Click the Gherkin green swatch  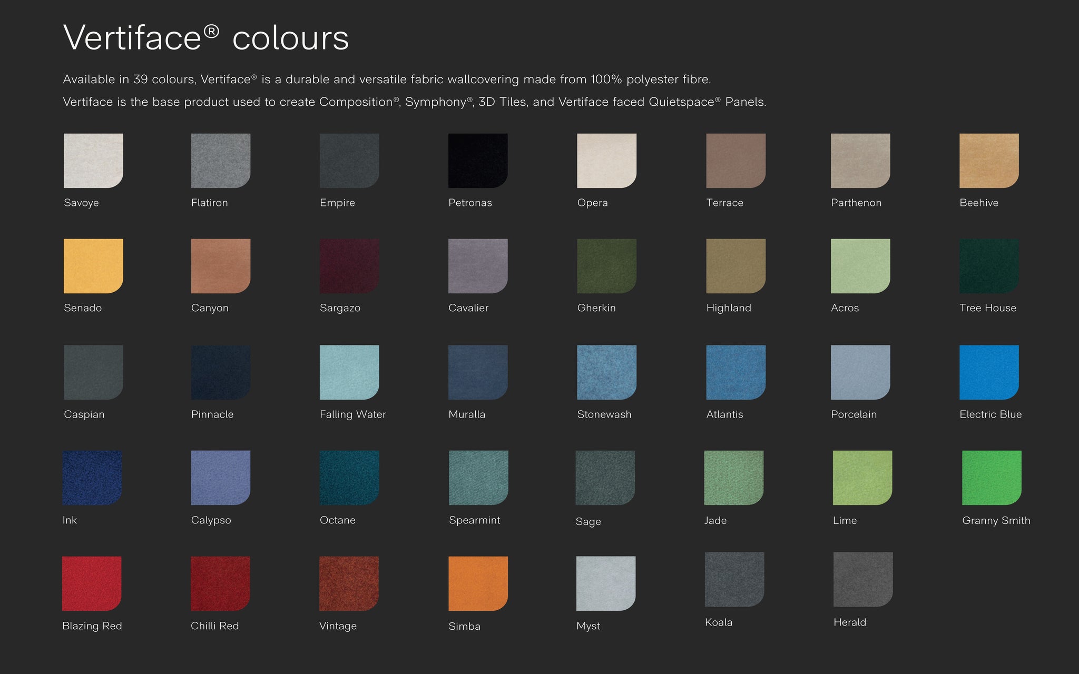tap(606, 266)
